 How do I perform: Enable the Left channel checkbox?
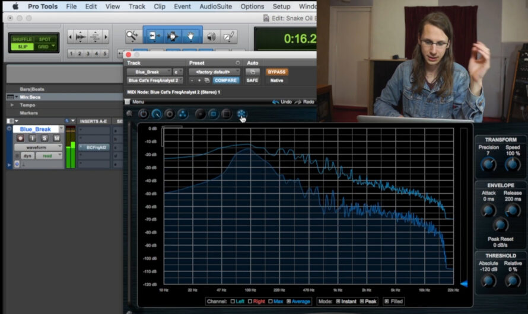tap(233, 301)
